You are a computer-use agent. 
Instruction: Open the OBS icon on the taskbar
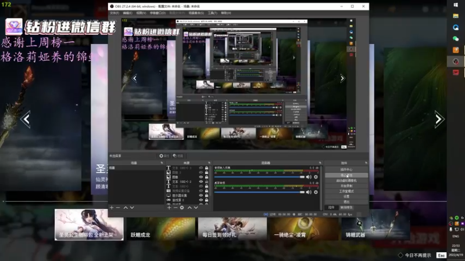point(456,61)
